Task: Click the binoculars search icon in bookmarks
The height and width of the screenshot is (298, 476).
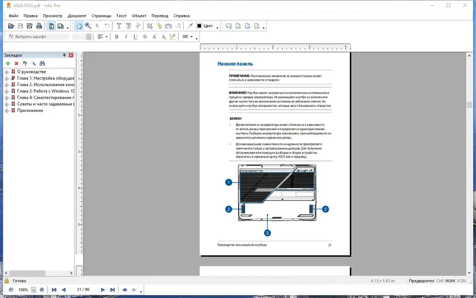Action: [43, 63]
